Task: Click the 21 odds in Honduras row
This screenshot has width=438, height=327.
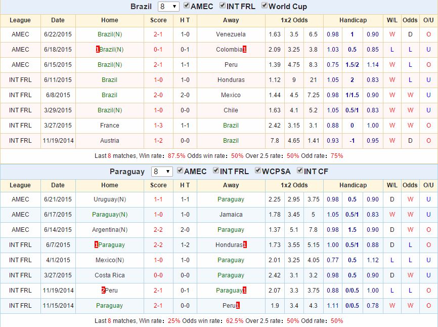Action: (x=313, y=80)
